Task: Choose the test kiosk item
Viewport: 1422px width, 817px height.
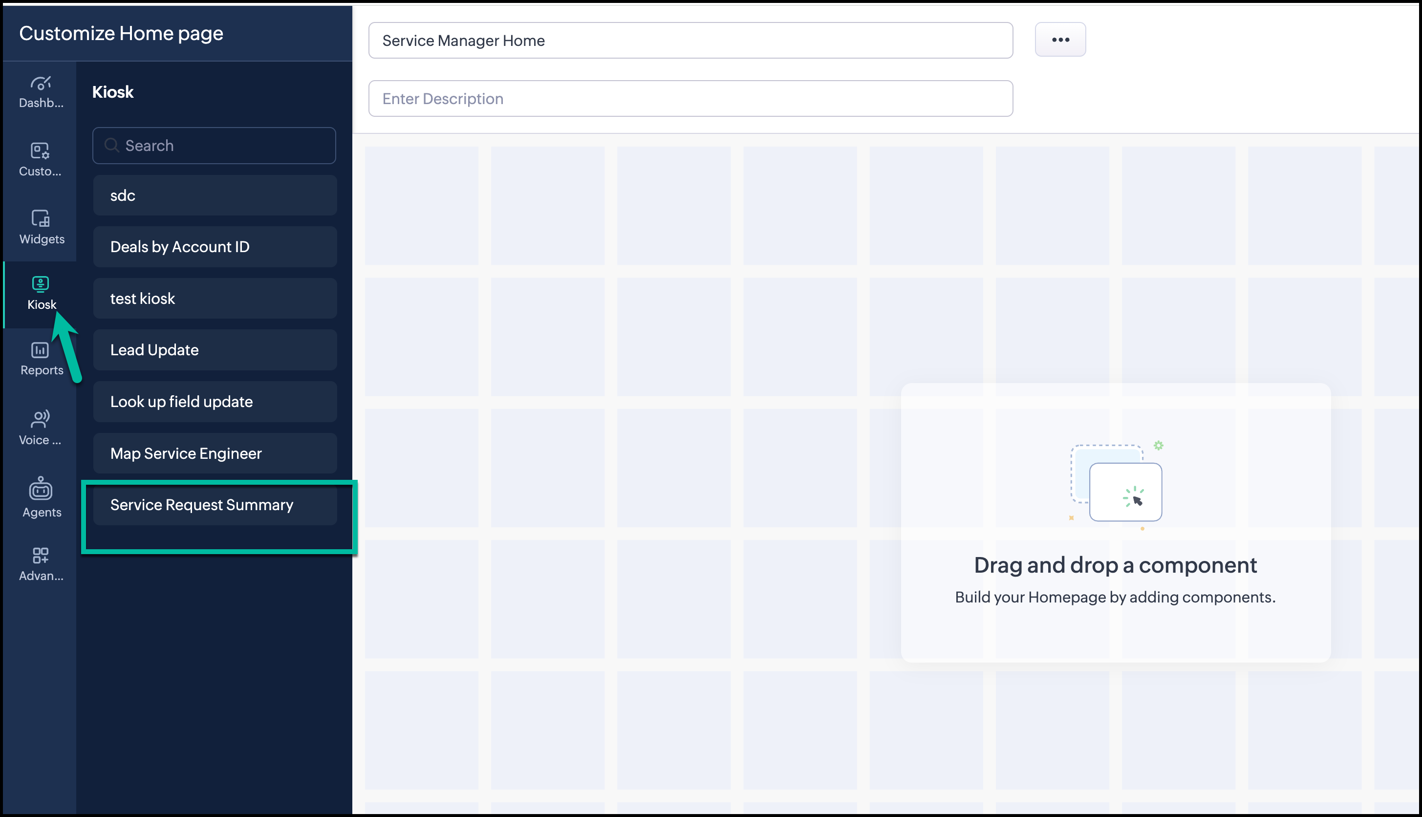Action: pyautogui.click(x=215, y=299)
